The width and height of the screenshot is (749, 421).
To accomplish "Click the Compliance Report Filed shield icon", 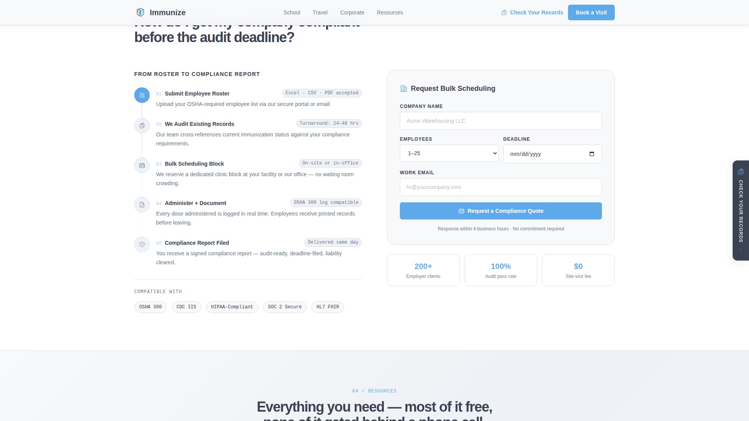I will 142,244.
